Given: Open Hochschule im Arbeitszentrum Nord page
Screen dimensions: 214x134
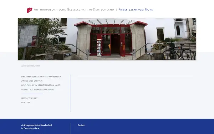Looking at the screenshot, I should pyautogui.click(x=41, y=85).
